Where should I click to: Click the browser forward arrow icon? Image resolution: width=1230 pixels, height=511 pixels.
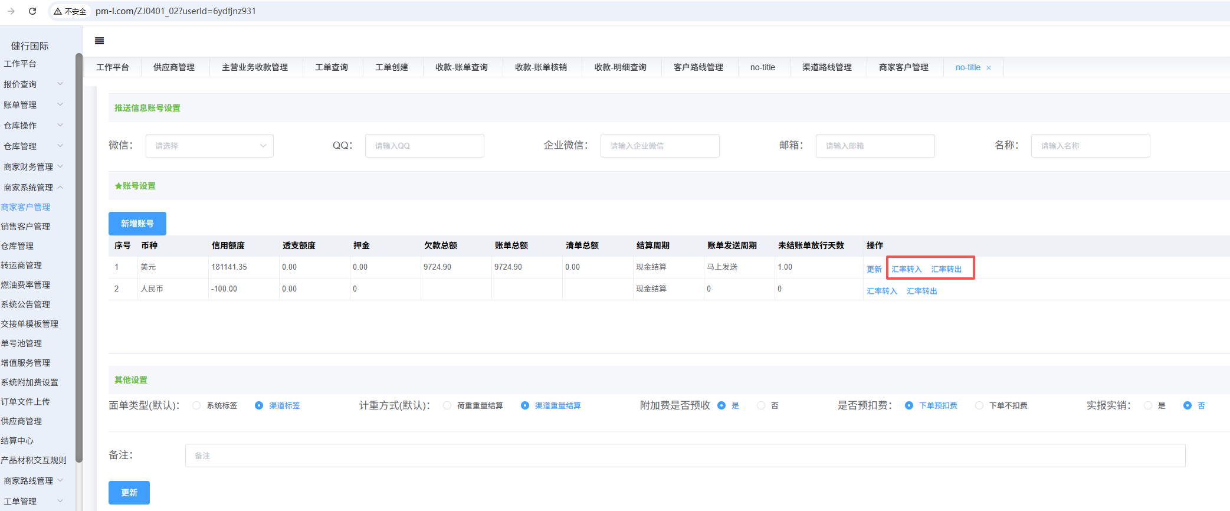point(11,11)
